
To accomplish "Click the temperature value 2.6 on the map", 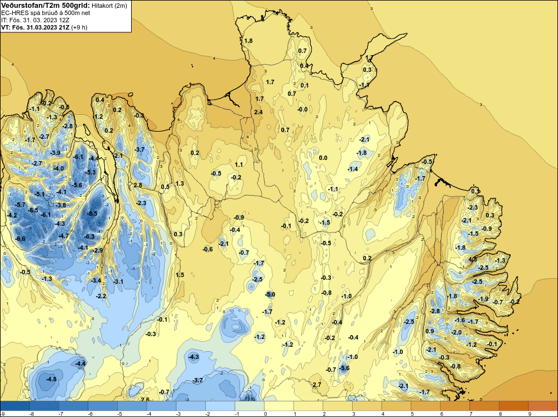I will click(x=145, y=399).
